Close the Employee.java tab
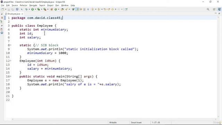The image size is (222, 125). [22, 14]
